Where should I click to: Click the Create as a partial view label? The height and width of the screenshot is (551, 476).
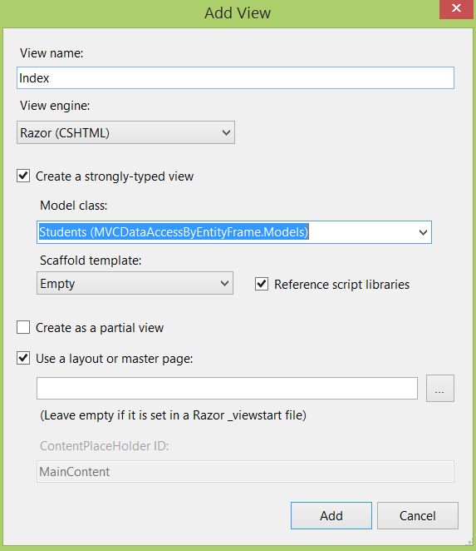click(x=100, y=328)
